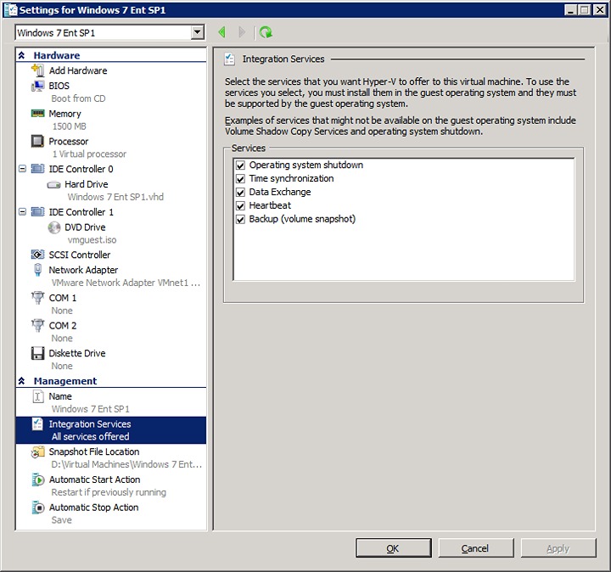Click the OK button
Screen dimensions: 611x572
pyautogui.click(x=393, y=548)
